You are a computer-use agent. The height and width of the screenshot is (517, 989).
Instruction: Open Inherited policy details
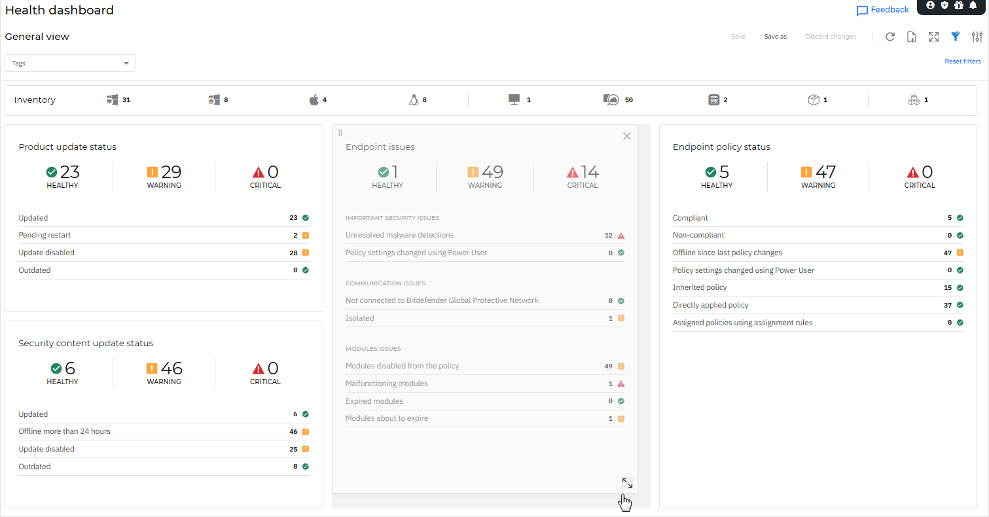point(700,287)
